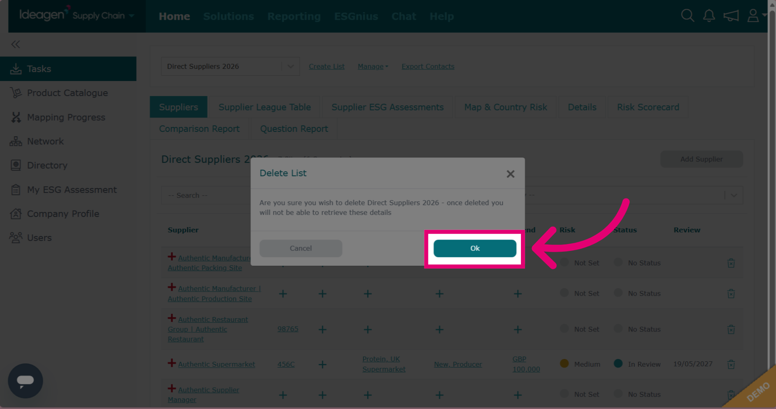Go to the Home menu
Image resolution: width=776 pixels, height=409 pixels.
point(174,17)
